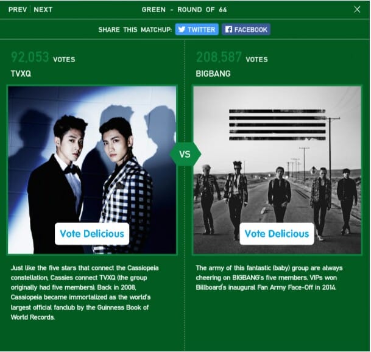Click the TVXQ photo thumbnail
371x352 pixels.
92,170
